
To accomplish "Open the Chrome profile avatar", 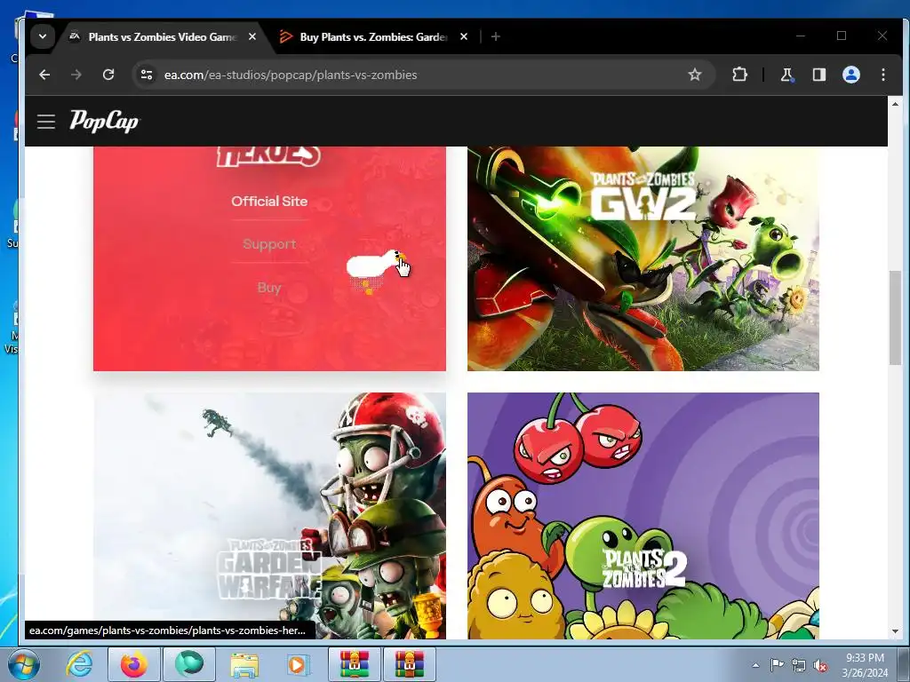I will tap(850, 75).
